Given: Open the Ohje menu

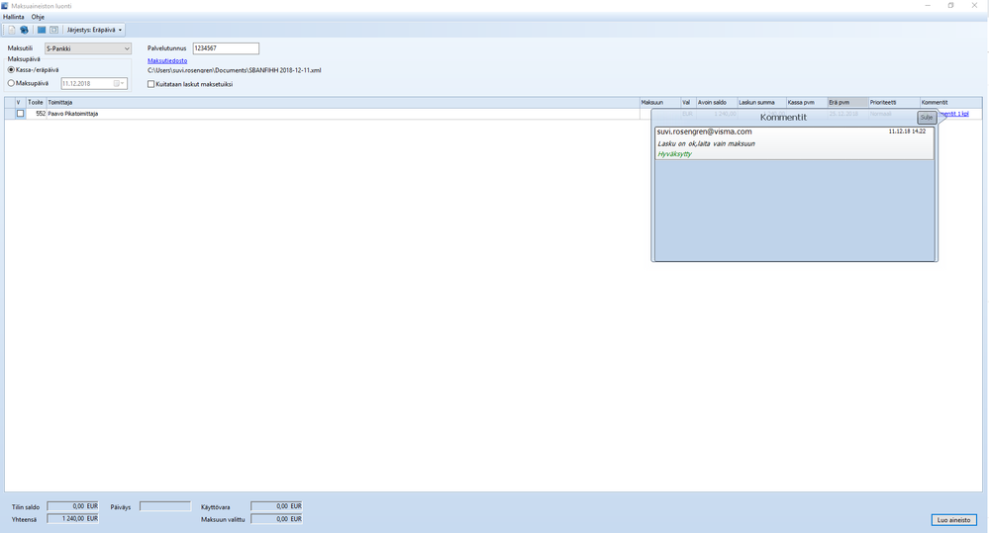Looking at the screenshot, I should pyautogui.click(x=38, y=17).
